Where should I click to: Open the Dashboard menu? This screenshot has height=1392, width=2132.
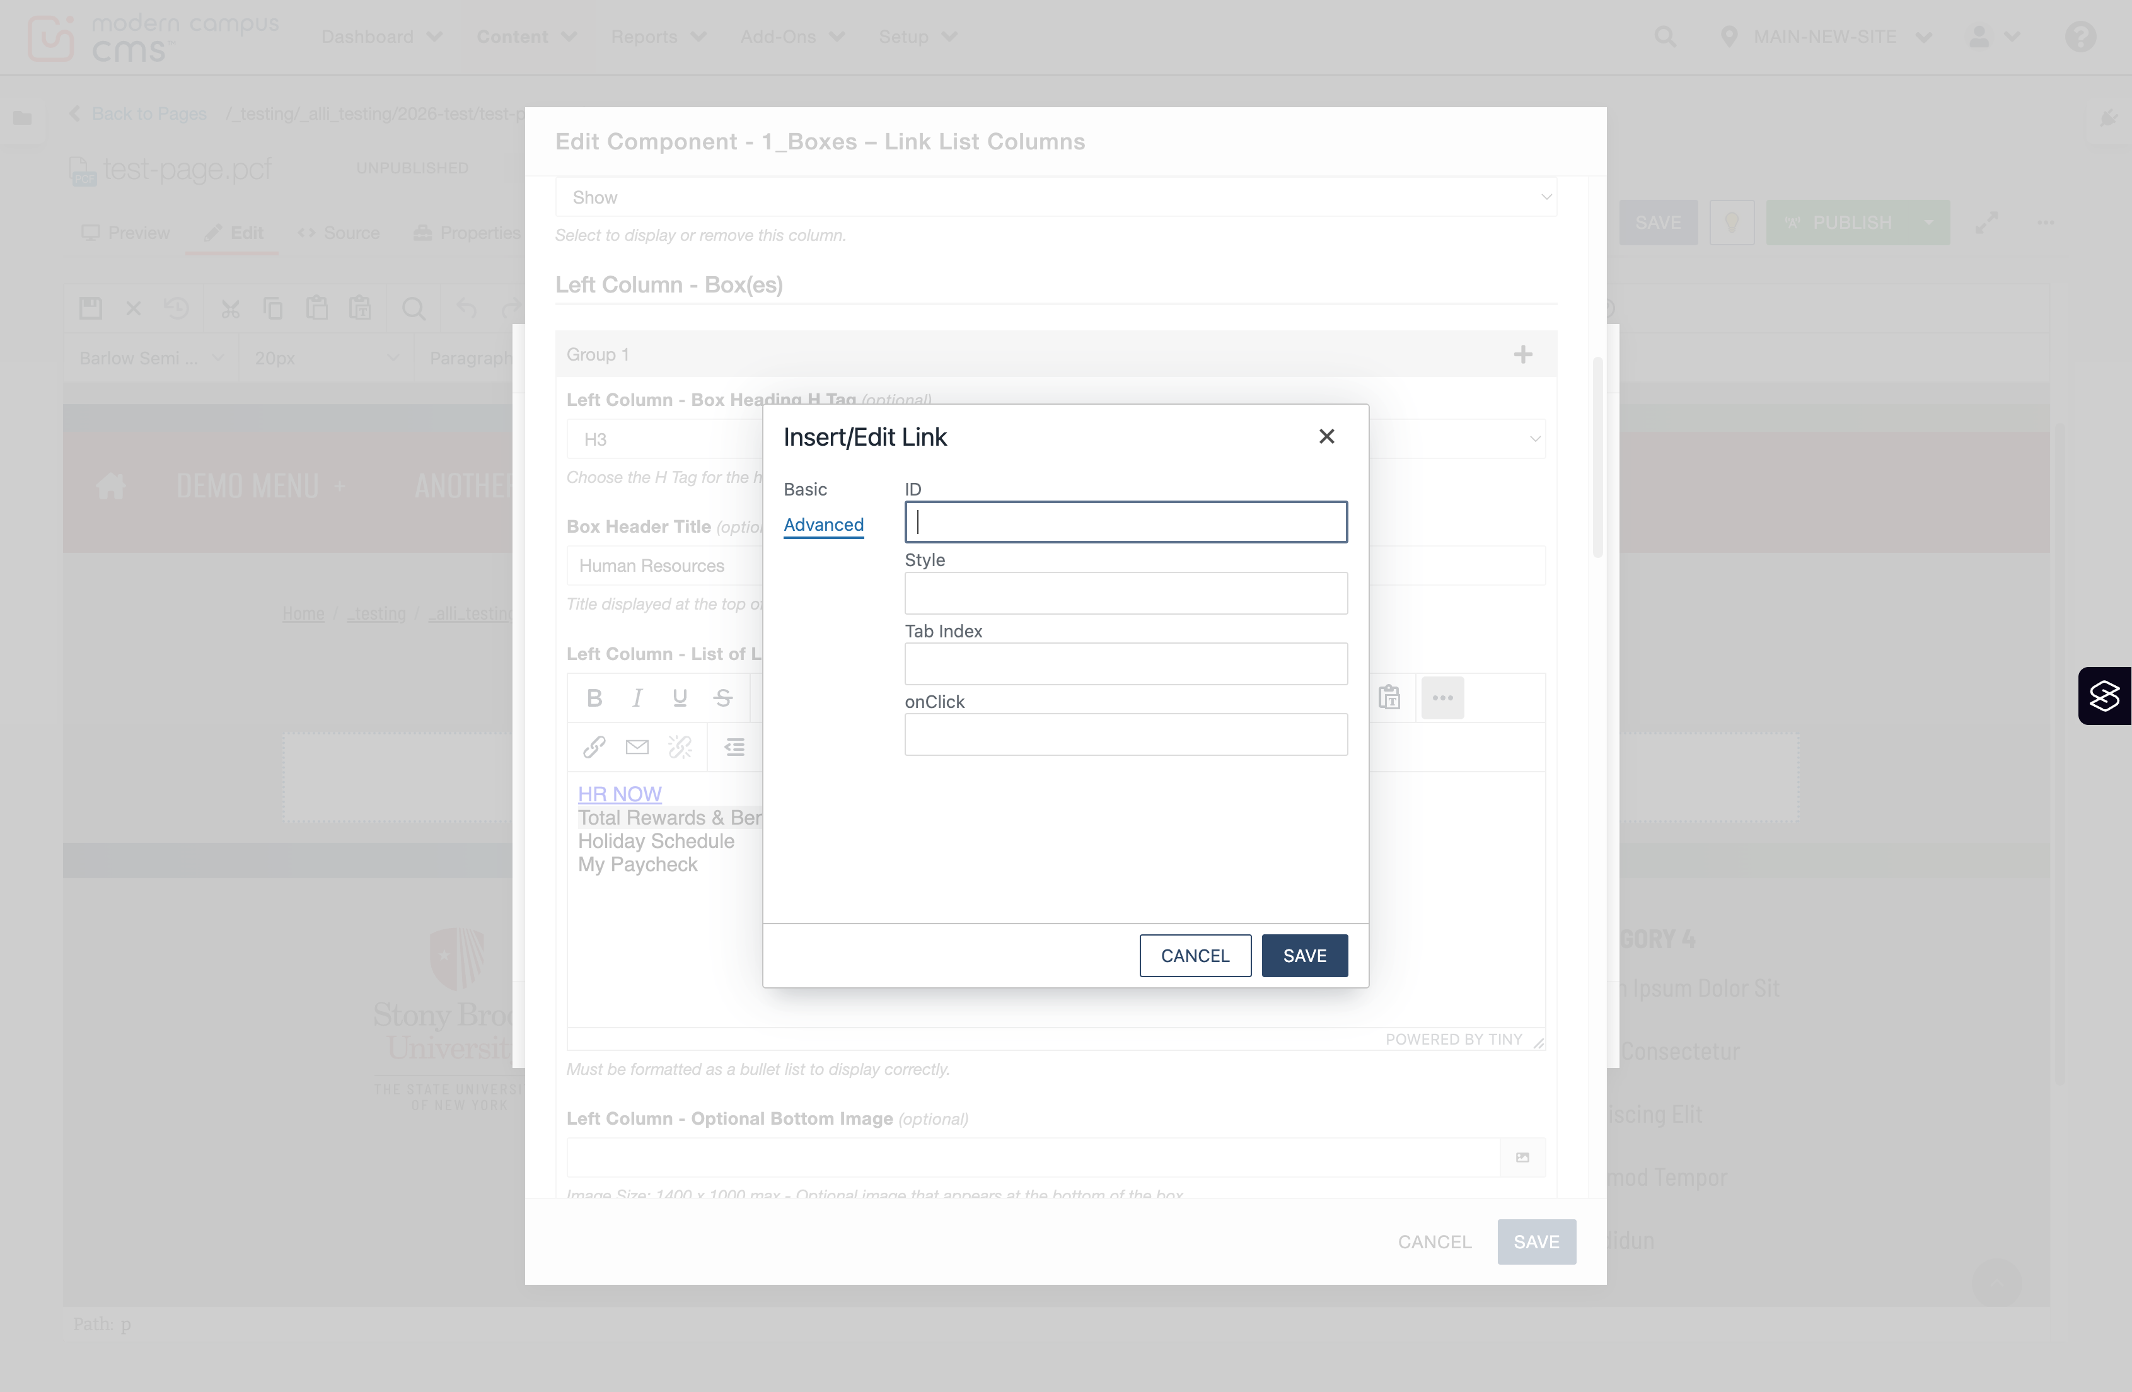point(381,37)
